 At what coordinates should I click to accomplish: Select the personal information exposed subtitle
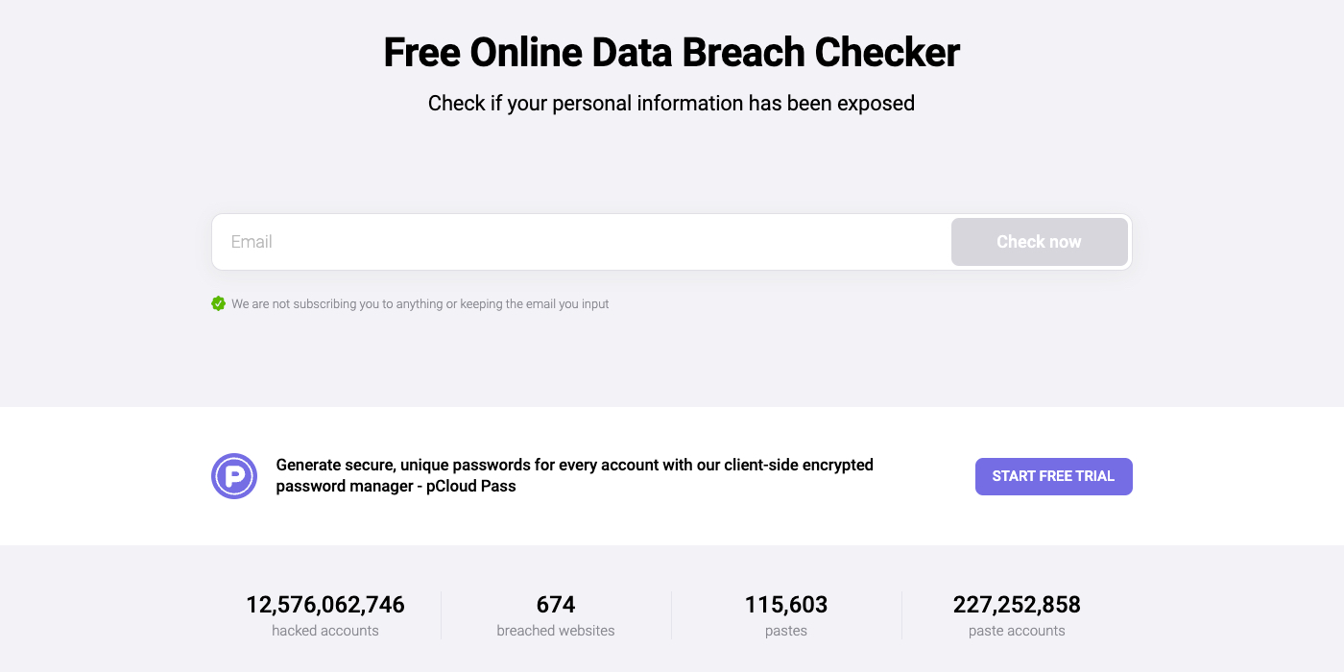pos(672,103)
